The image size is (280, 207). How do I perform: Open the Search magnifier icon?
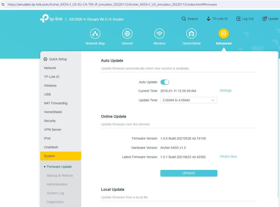[x=183, y=19]
